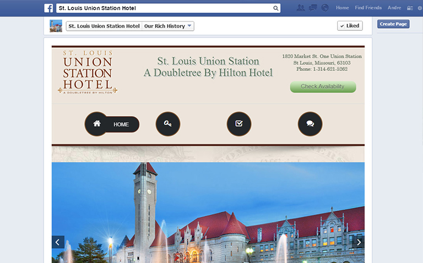
Task: Click the checkbox icon circle button
Action: 238,124
